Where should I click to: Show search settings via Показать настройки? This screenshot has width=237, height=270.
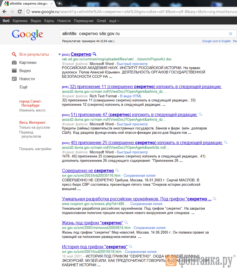(x=35, y=149)
